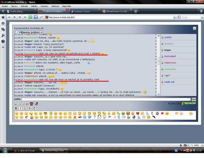Click the wand icon beside the address bar
Viewport: 204px width, 158px height.
click(41, 17)
